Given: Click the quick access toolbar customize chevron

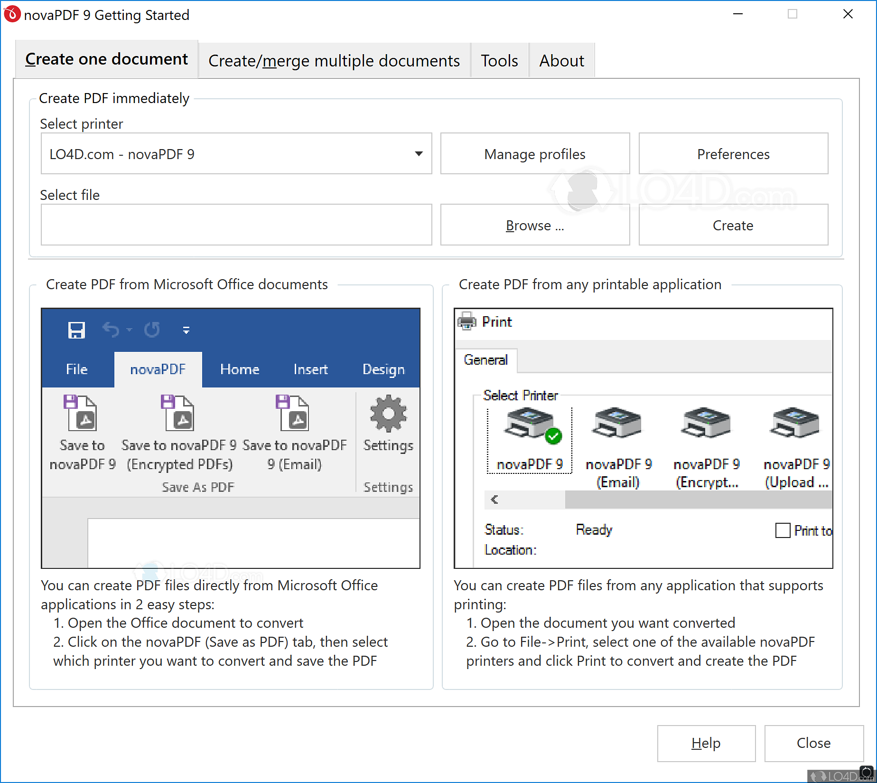Looking at the screenshot, I should tap(186, 330).
